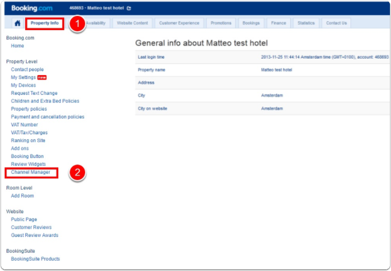Click the 'General info about Matteo test hotel' heading
Screen dimensions: 391x271
tap(201, 43)
